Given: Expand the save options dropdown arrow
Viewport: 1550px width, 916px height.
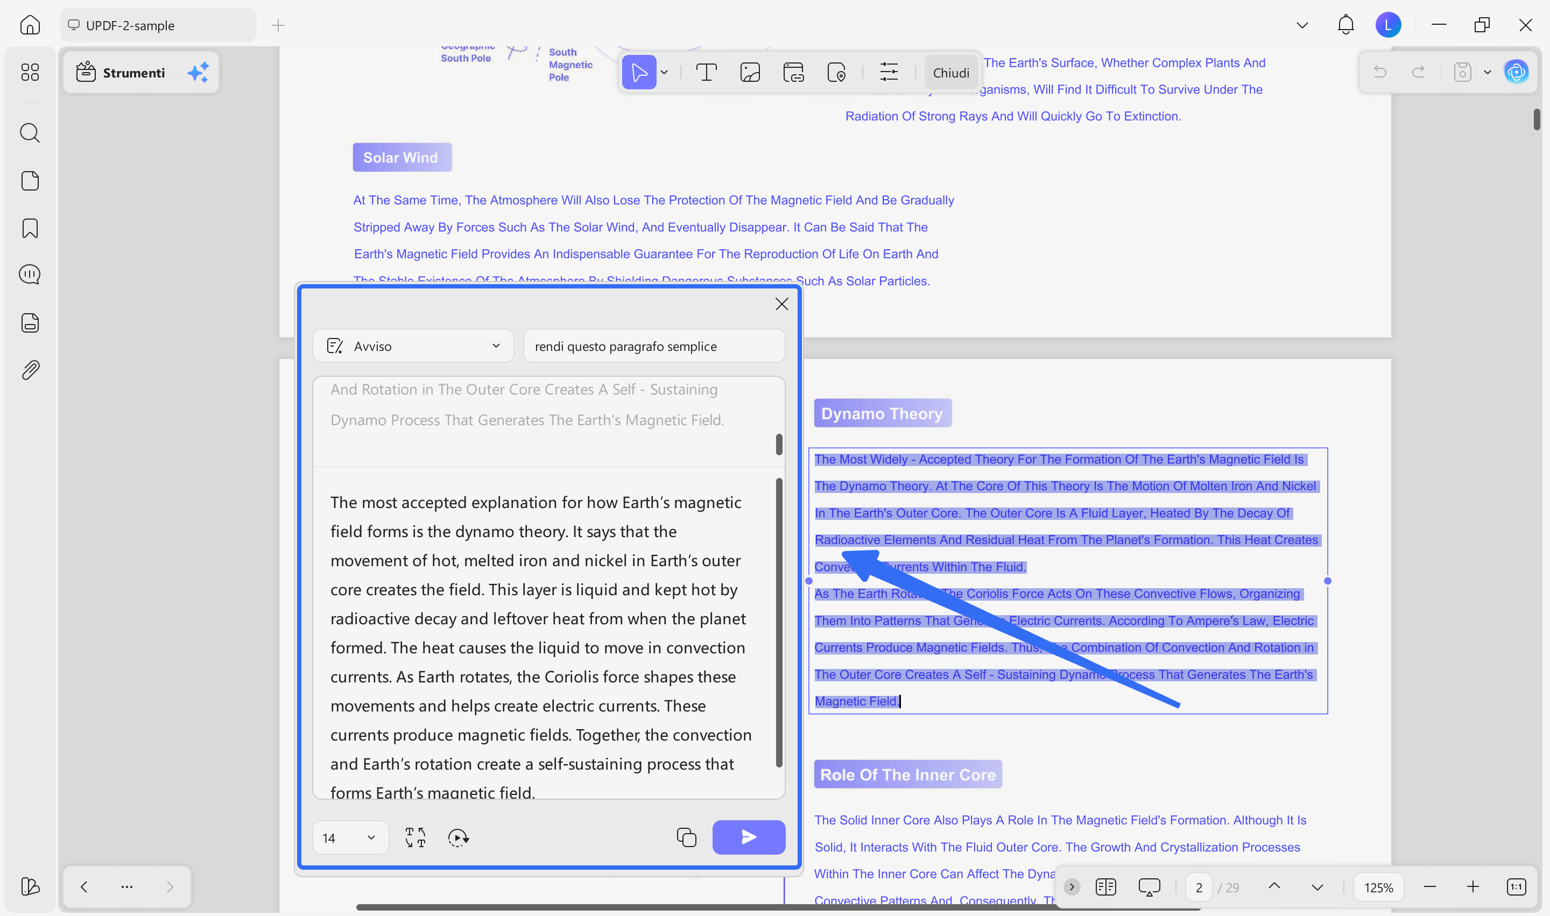Looking at the screenshot, I should click(x=1487, y=72).
